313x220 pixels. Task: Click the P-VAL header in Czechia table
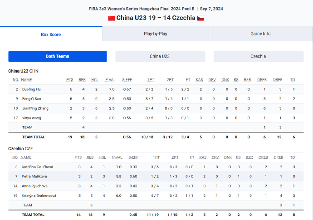[x=117, y=157]
